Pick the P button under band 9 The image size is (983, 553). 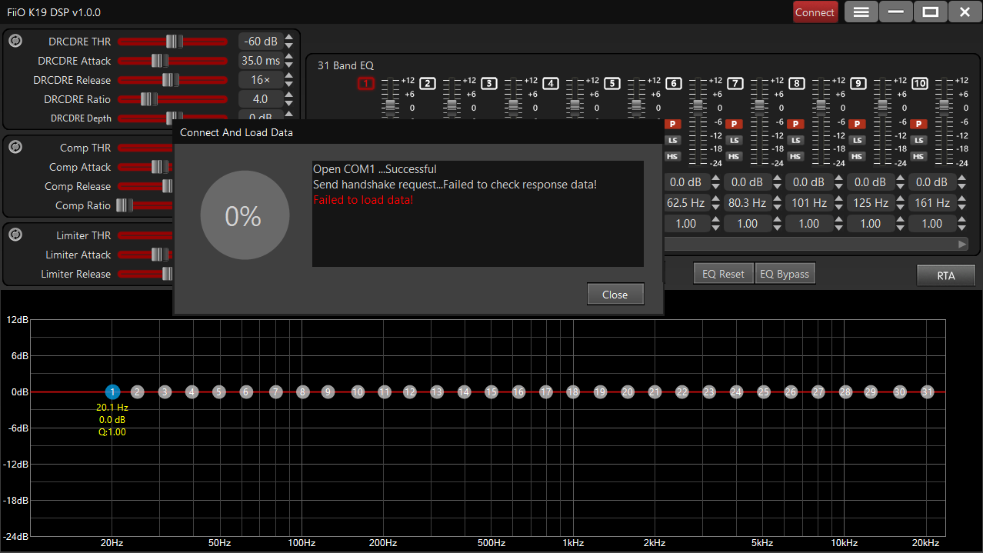pos(858,124)
